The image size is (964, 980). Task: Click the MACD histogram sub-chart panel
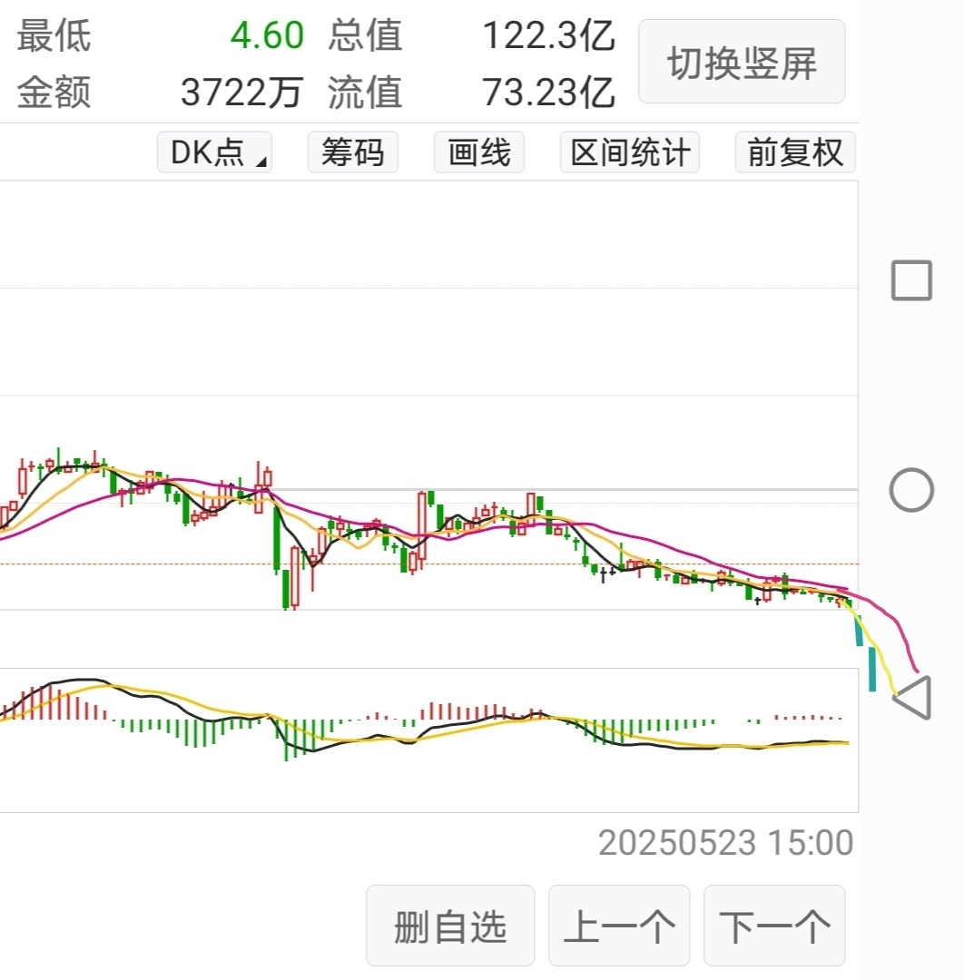[428, 740]
